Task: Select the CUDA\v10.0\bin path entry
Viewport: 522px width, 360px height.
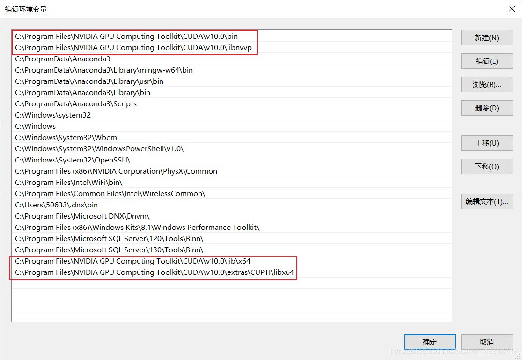Action: [x=232, y=37]
